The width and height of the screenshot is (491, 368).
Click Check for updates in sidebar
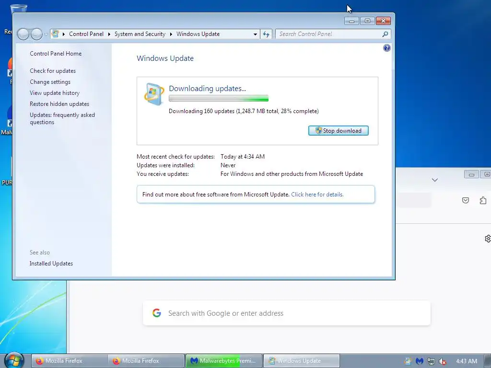(x=53, y=71)
